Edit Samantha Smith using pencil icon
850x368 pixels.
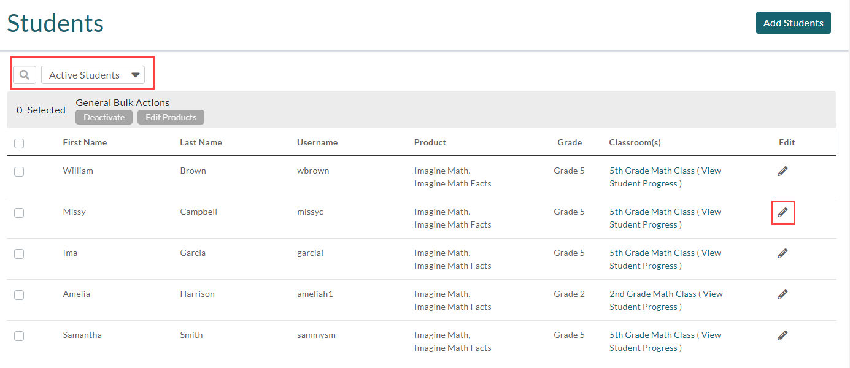point(782,335)
